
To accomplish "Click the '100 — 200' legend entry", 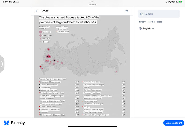I will [x=47, y=36].
